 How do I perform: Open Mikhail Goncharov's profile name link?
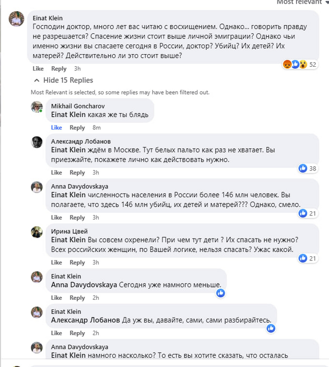click(x=77, y=105)
